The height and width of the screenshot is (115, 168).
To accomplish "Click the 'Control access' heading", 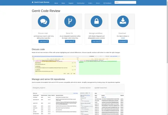I will tap(85, 88).
